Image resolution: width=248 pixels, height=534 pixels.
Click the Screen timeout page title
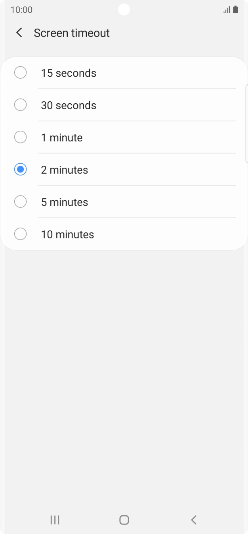[72, 33]
